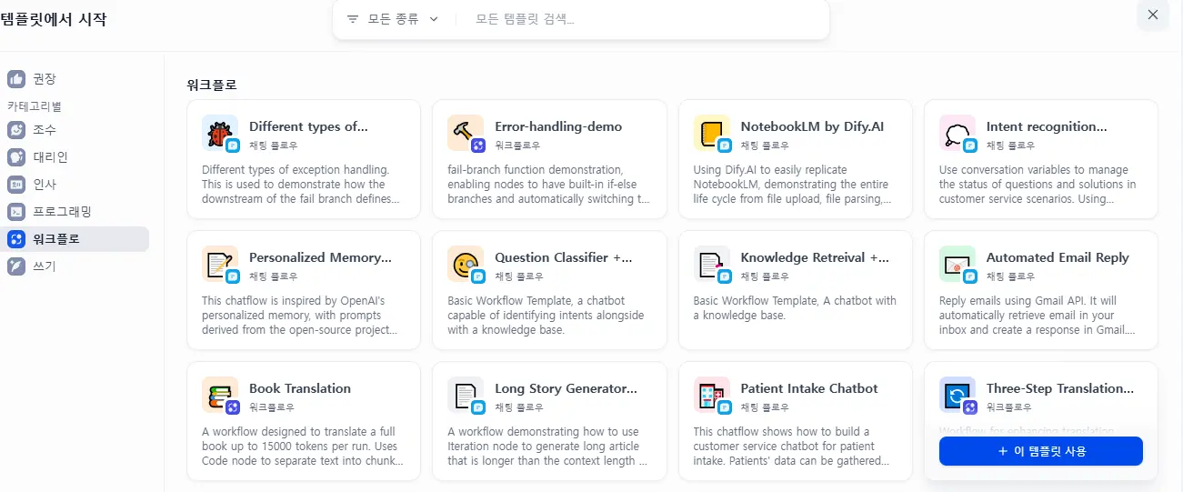This screenshot has height=492, width=1183.
Task: Open the 모든 종류 type dropdown
Action: click(x=393, y=19)
